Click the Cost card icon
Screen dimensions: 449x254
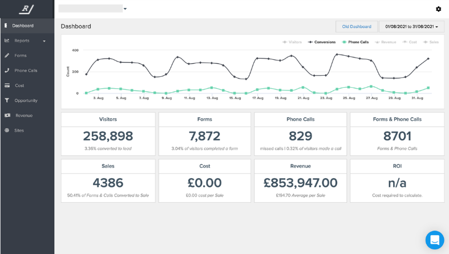point(6,85)
